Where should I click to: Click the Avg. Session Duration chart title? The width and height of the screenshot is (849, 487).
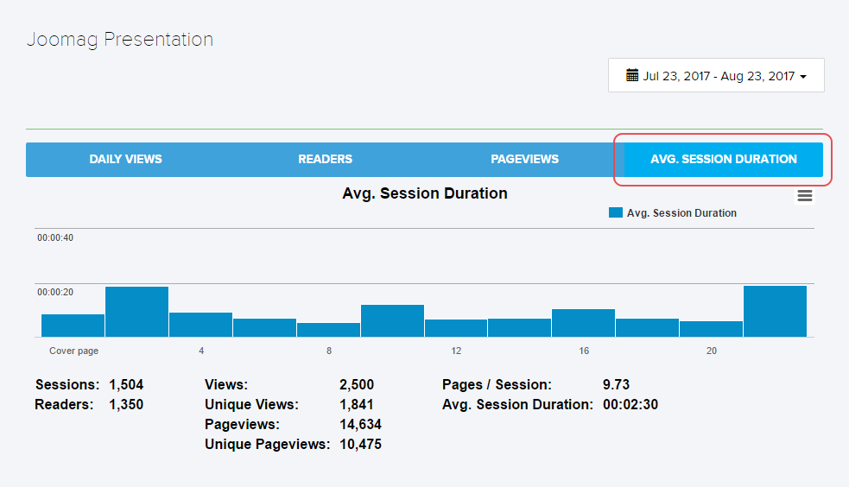(424, 193)
